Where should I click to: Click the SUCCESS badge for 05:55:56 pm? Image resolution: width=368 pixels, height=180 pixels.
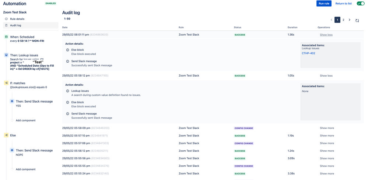coord(239,158)
